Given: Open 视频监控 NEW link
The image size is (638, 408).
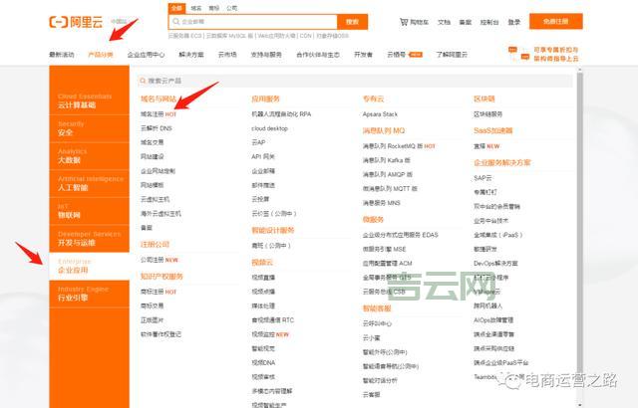Looking at the screenshot, I should tap(270, 334).
